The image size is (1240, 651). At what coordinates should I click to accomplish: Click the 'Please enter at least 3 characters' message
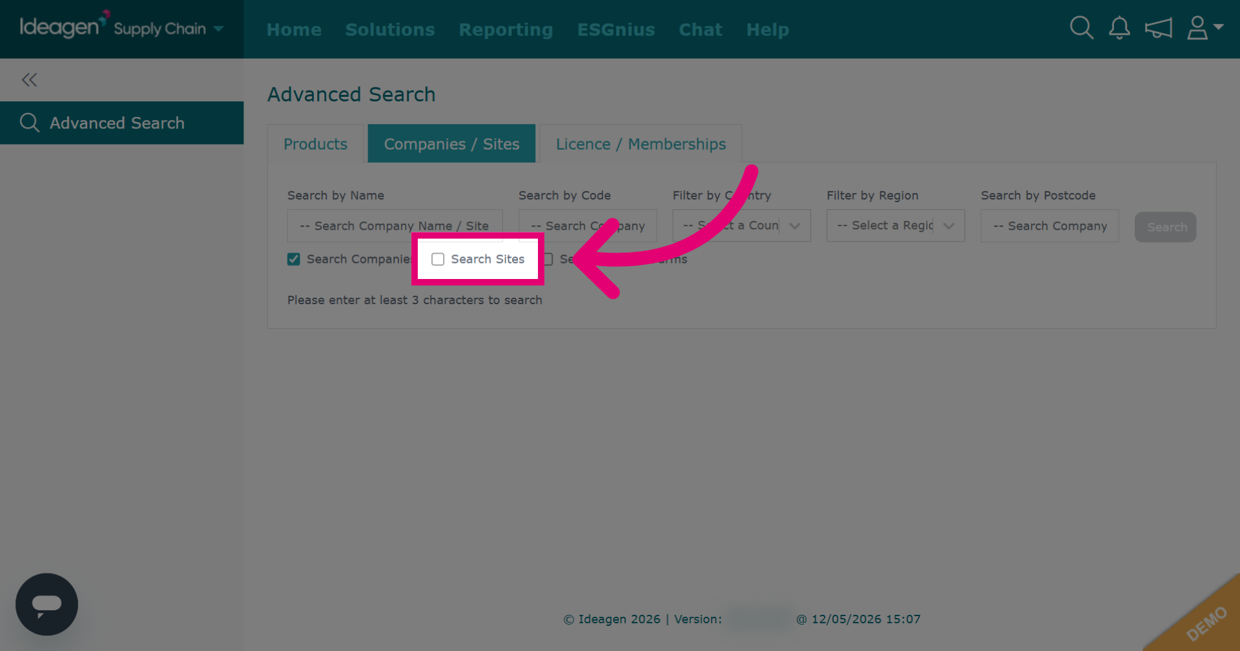click(415, 300)
